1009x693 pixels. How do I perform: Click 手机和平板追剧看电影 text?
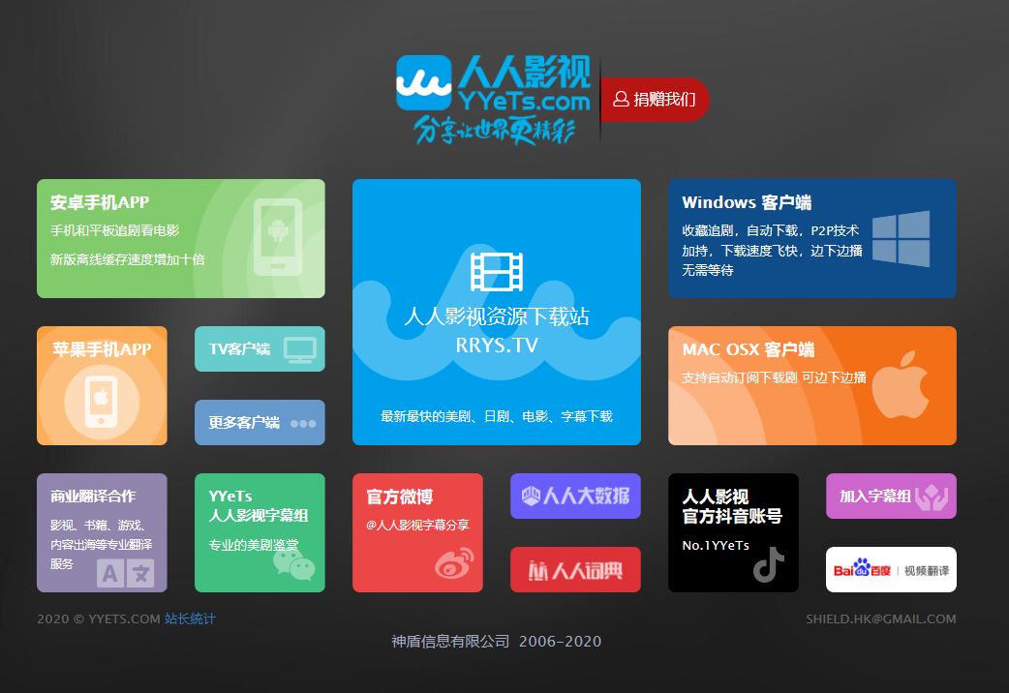pos(115,230)
